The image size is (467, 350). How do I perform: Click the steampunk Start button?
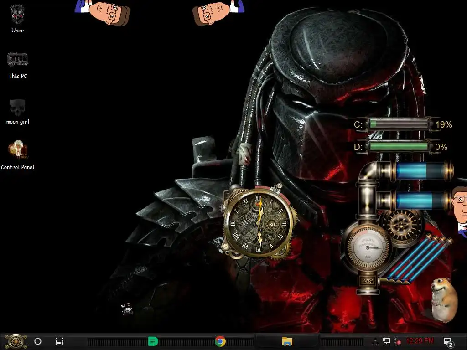[x=16, y=341]
